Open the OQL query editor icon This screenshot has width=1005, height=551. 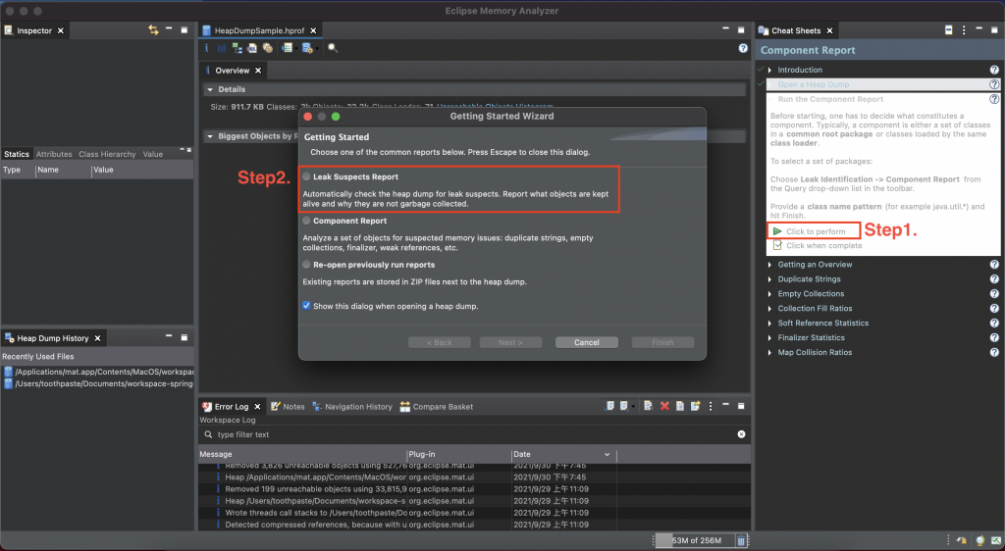(252, 48)
